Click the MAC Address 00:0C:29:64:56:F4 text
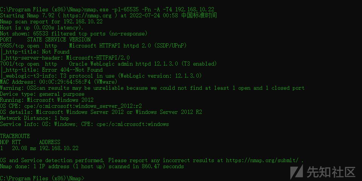362x181 pixels. tap(59, 82)
